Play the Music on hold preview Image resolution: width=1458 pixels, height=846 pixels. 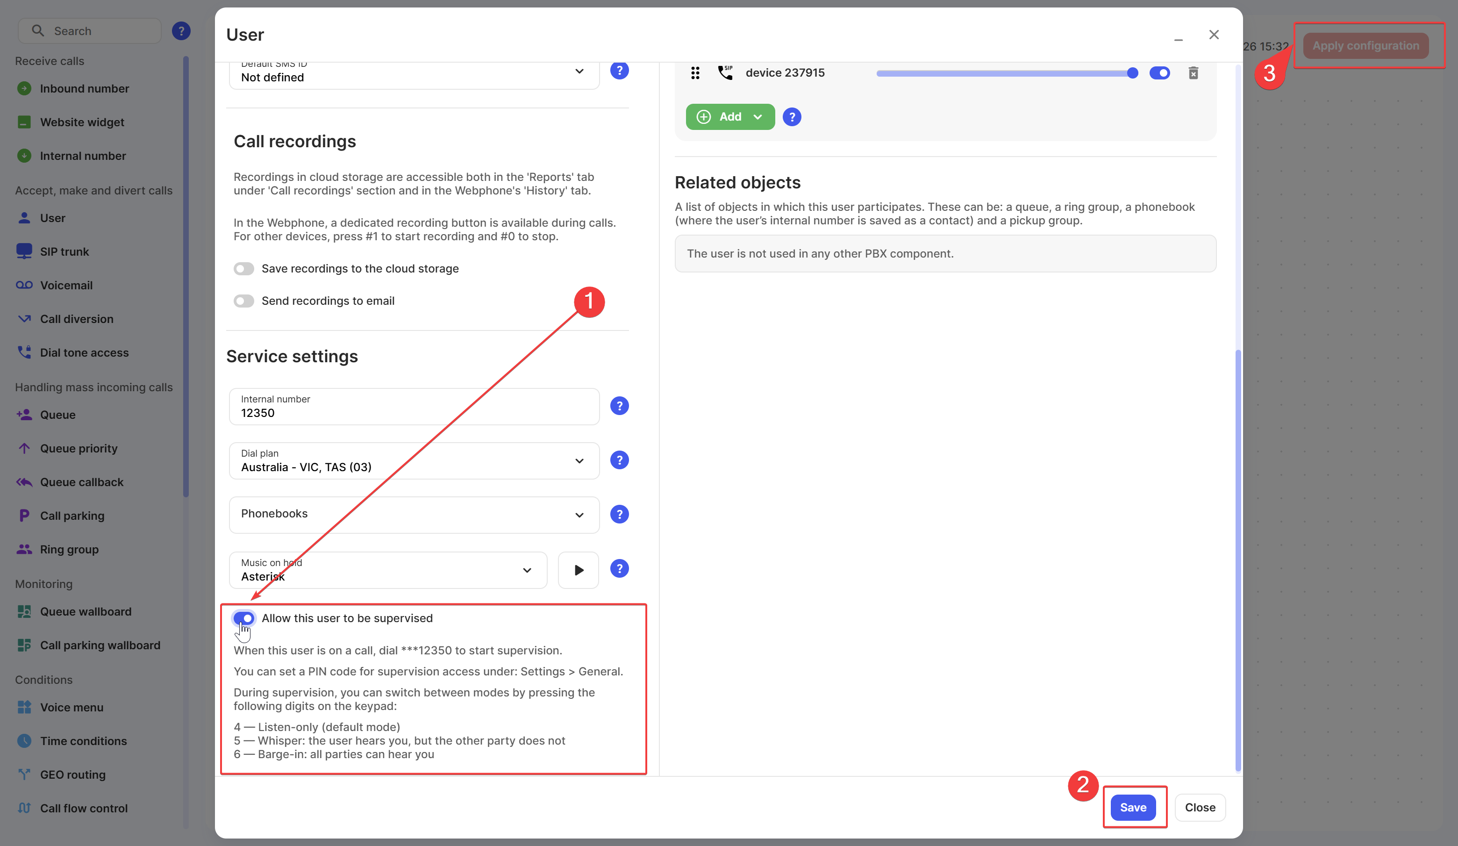(578, 570)
